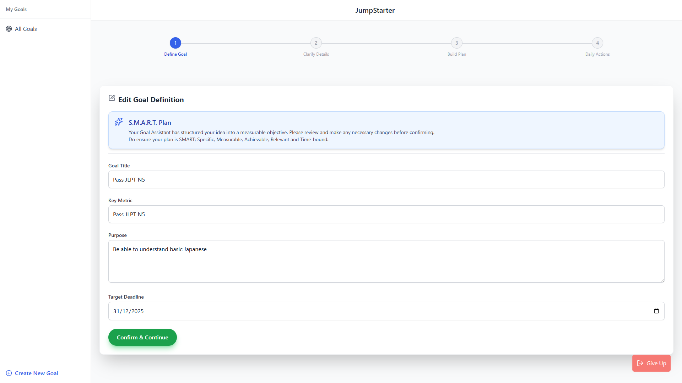Select step 4 Daily Actions circle
This screenshot has width=682, height=383.
click(597, 43)
